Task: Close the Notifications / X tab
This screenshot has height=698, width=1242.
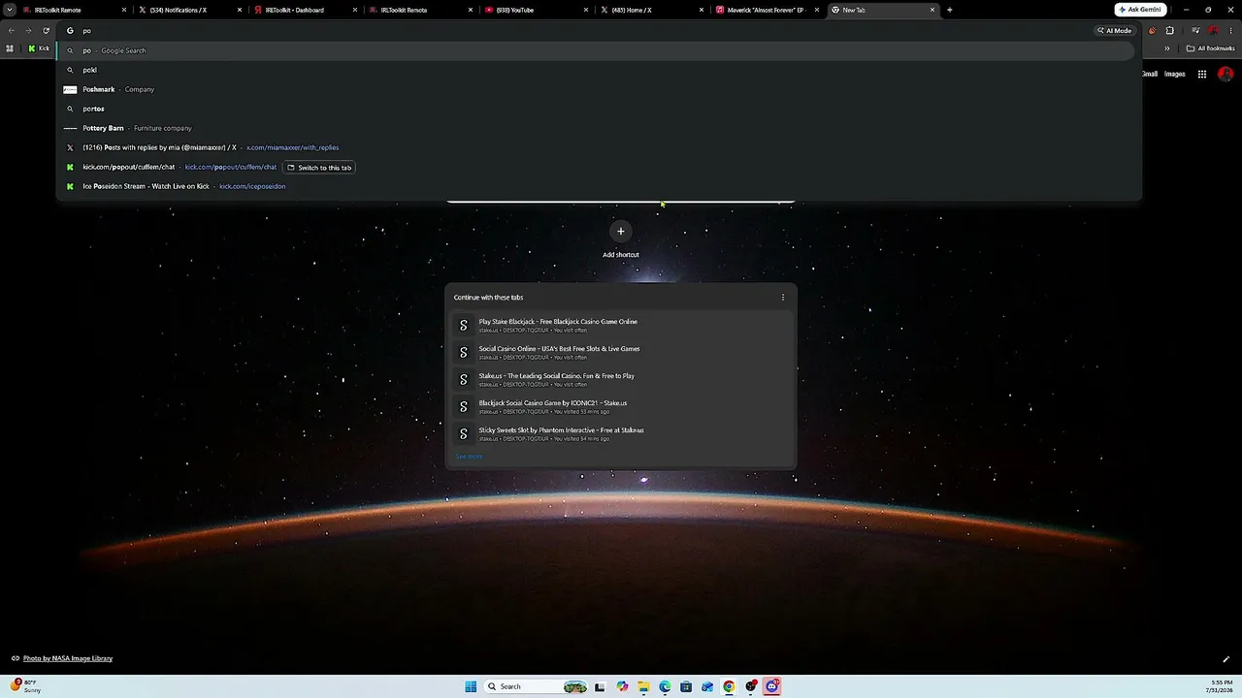Action: click(240, 10)
